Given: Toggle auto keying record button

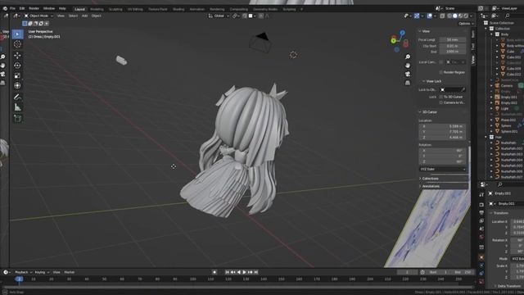Looking at the screenshot, I should (x=215, y=272).
